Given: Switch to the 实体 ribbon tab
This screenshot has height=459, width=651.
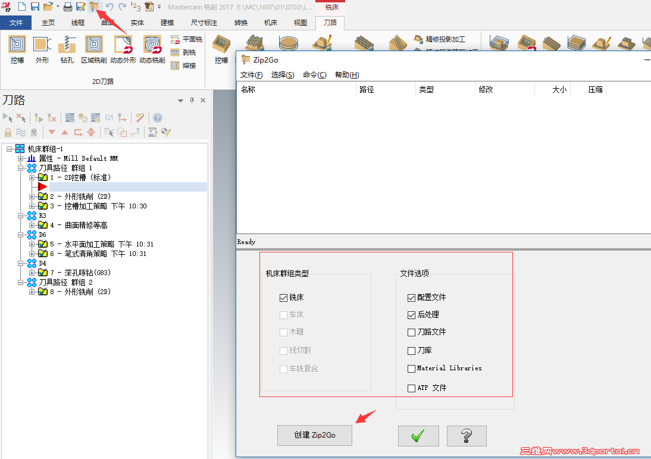Looking at the screenshot, I should 137,23.
